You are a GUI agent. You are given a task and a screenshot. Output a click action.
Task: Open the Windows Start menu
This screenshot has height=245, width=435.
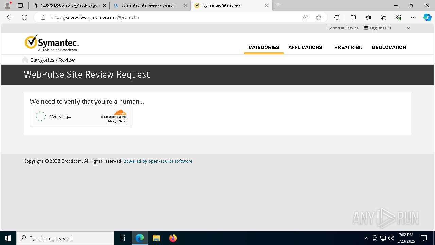[8, 238]
